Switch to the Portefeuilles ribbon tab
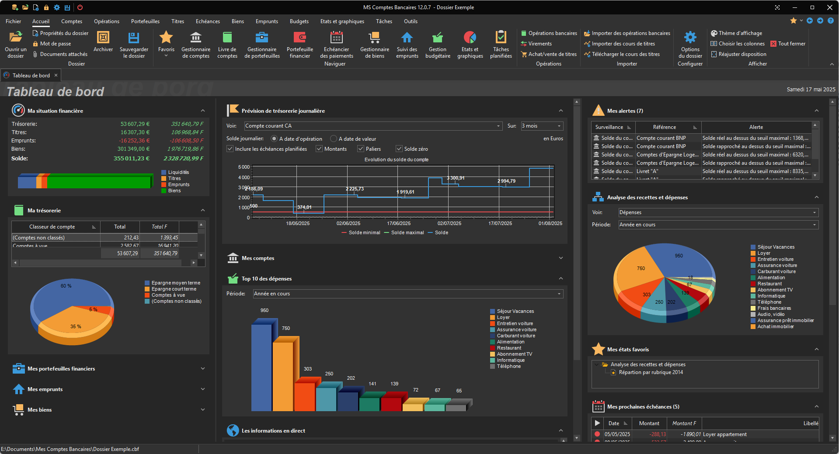The width and height of the screenshot is (839, 454). (x=145, y=21)
